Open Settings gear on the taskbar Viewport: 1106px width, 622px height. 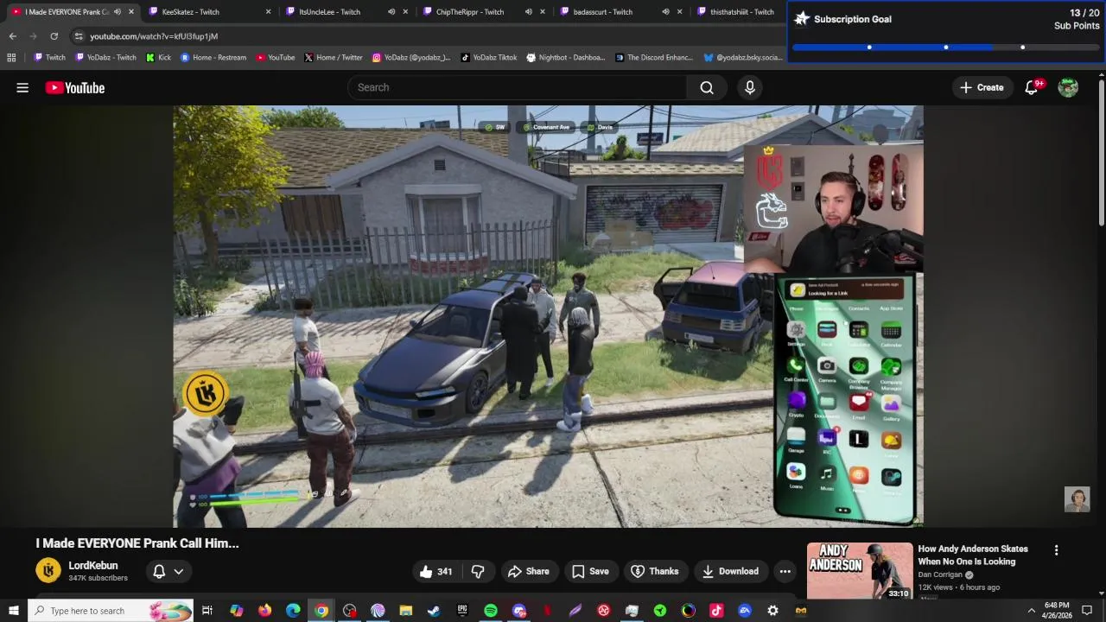click(x=772, y=611)
